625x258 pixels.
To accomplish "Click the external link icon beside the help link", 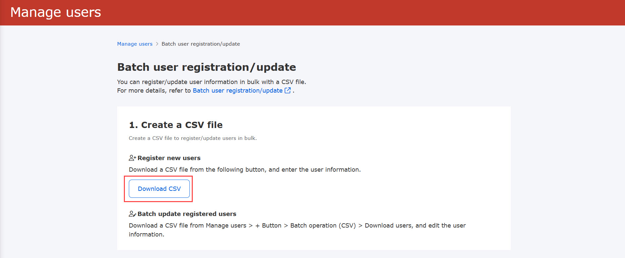I will coord(287,90).
